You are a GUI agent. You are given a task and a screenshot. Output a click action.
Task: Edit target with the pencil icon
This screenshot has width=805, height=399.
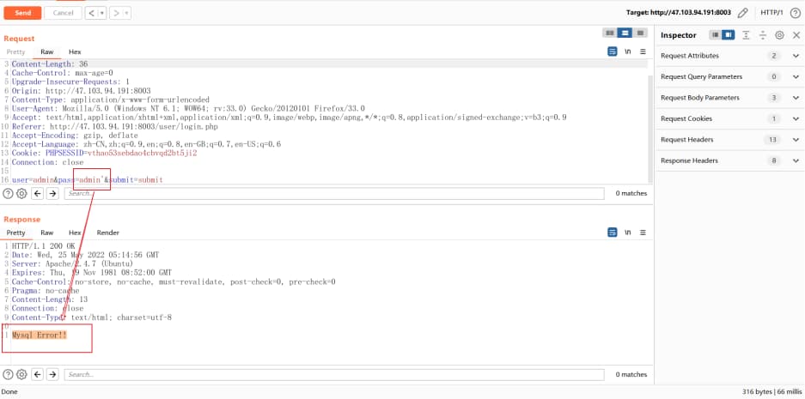point(742,13)
